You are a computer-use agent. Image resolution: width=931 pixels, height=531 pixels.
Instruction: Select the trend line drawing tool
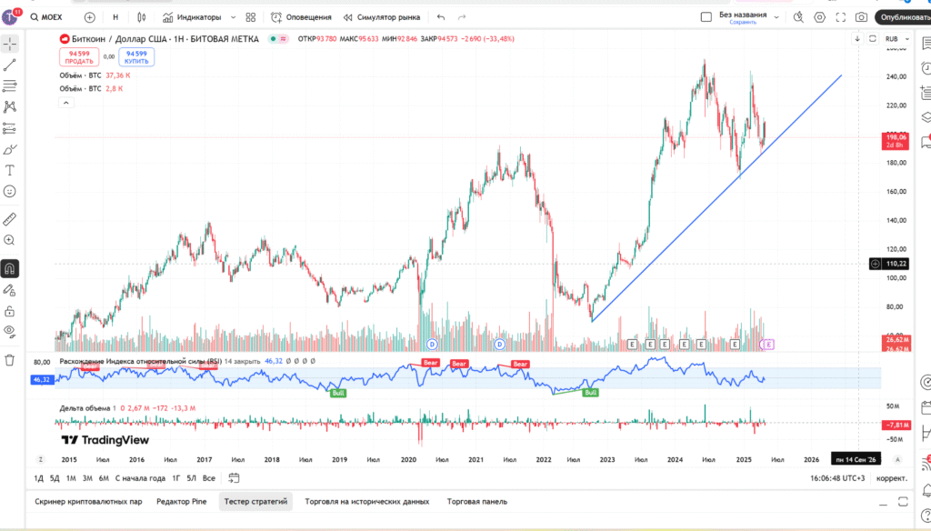point(9,65)
